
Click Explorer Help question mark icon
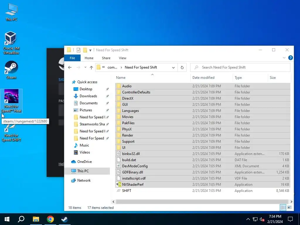(290, 58)
